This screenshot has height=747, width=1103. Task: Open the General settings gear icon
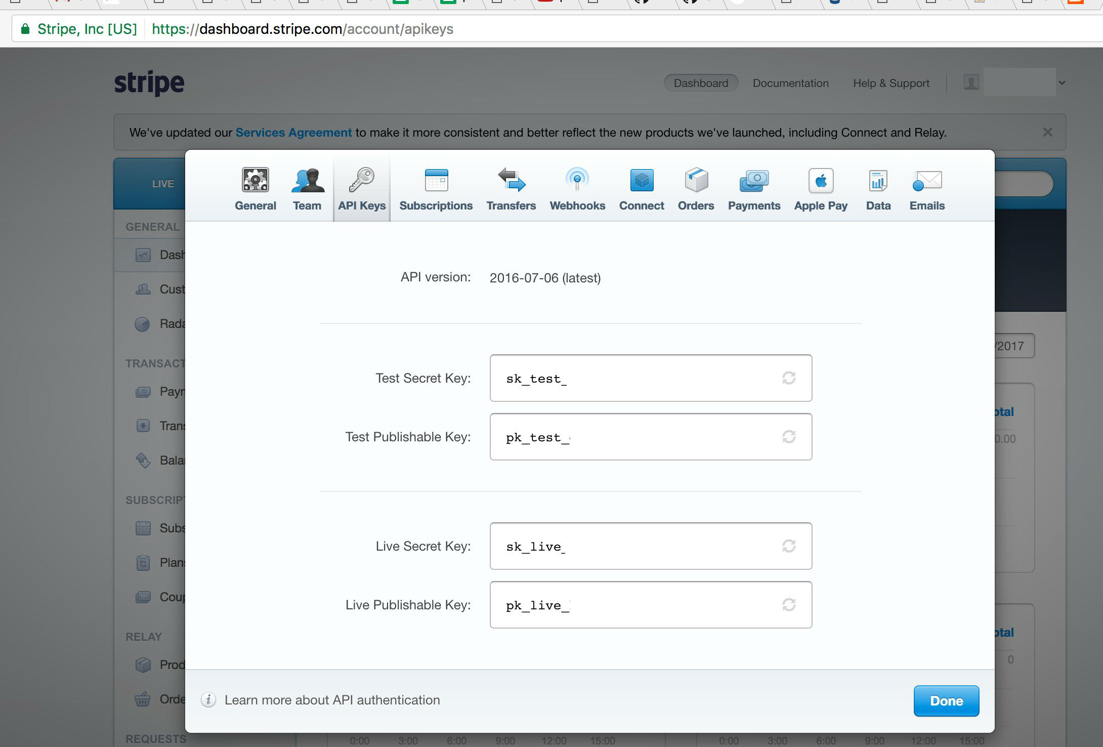[x=256, y=181]
